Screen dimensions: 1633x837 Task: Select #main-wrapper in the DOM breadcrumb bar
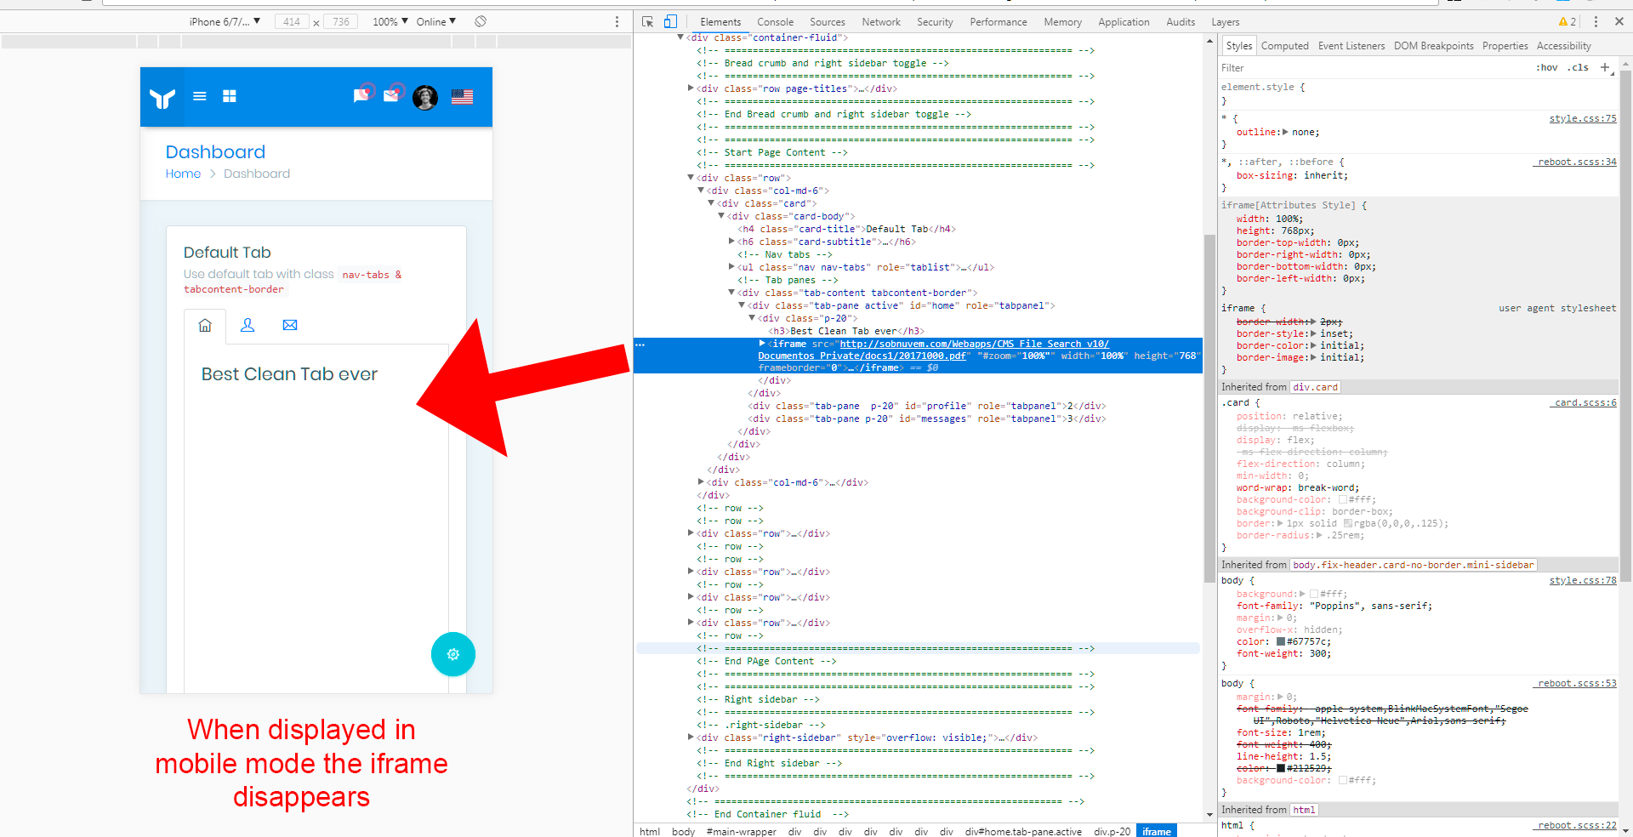(741, 831)
